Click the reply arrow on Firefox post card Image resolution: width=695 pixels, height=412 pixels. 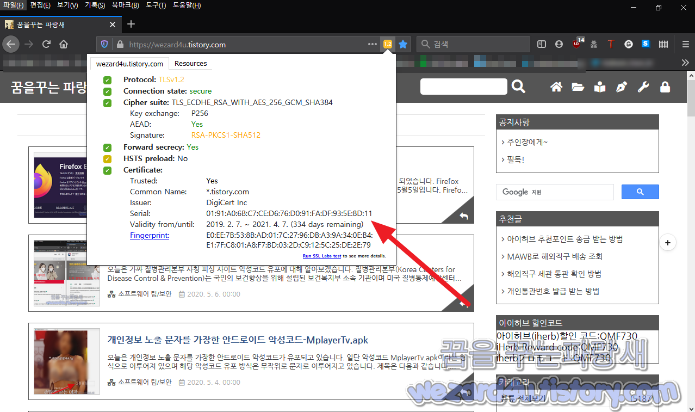click(x=463, y=216)
